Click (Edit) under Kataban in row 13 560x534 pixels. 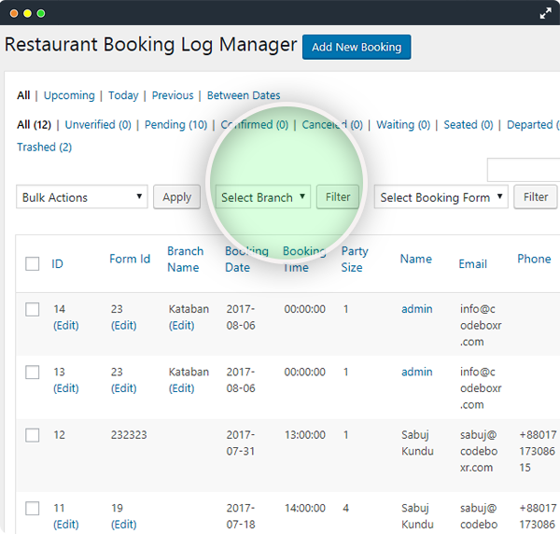click(181, 388)
